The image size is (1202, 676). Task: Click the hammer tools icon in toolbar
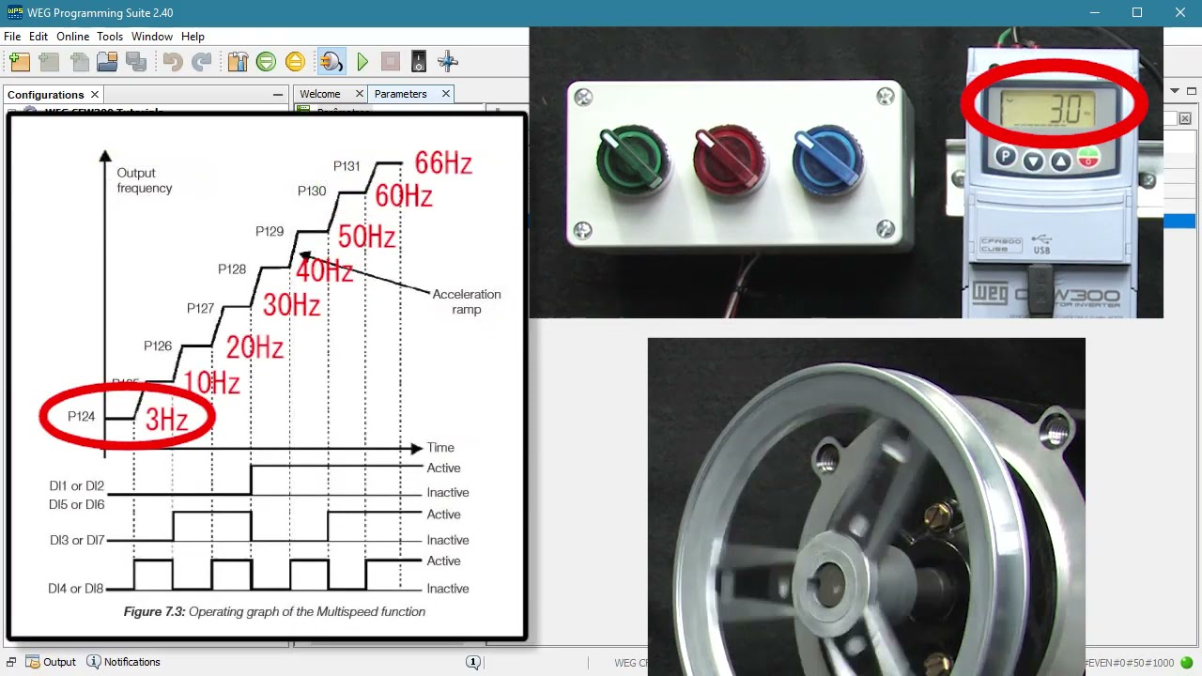(238, 62)
